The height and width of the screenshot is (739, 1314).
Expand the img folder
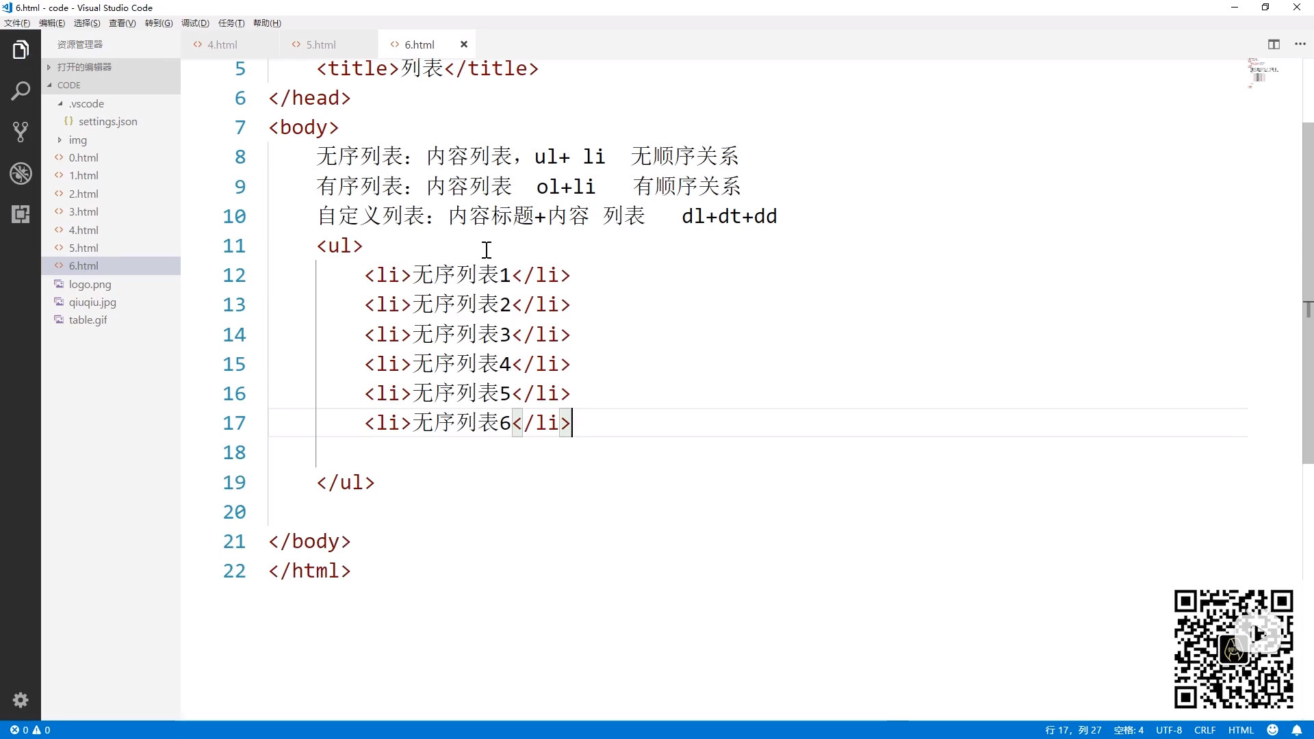pyautogui.click(x=77, y=140)
